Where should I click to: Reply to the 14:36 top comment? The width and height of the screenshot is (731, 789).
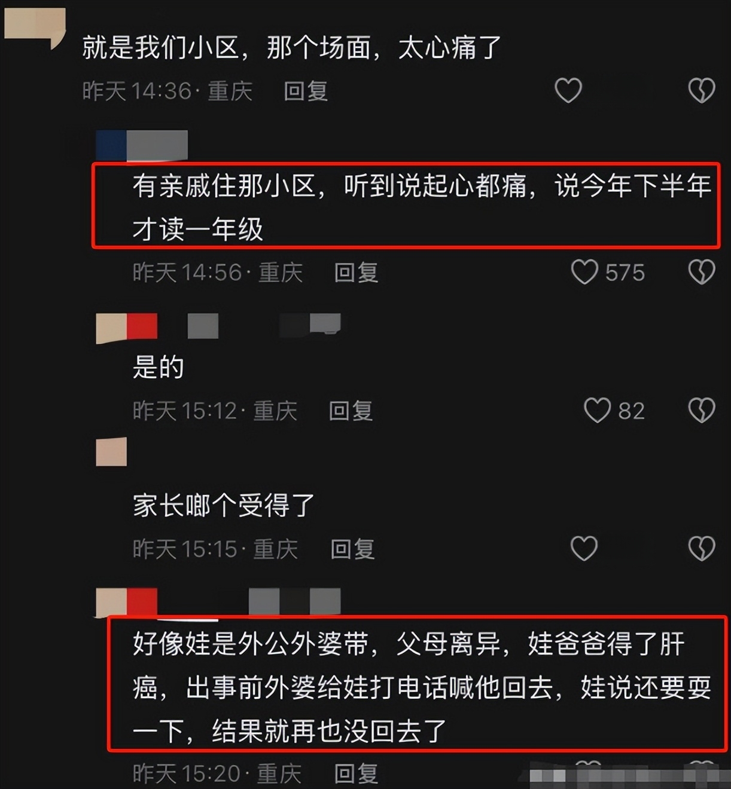coord(306,91)
